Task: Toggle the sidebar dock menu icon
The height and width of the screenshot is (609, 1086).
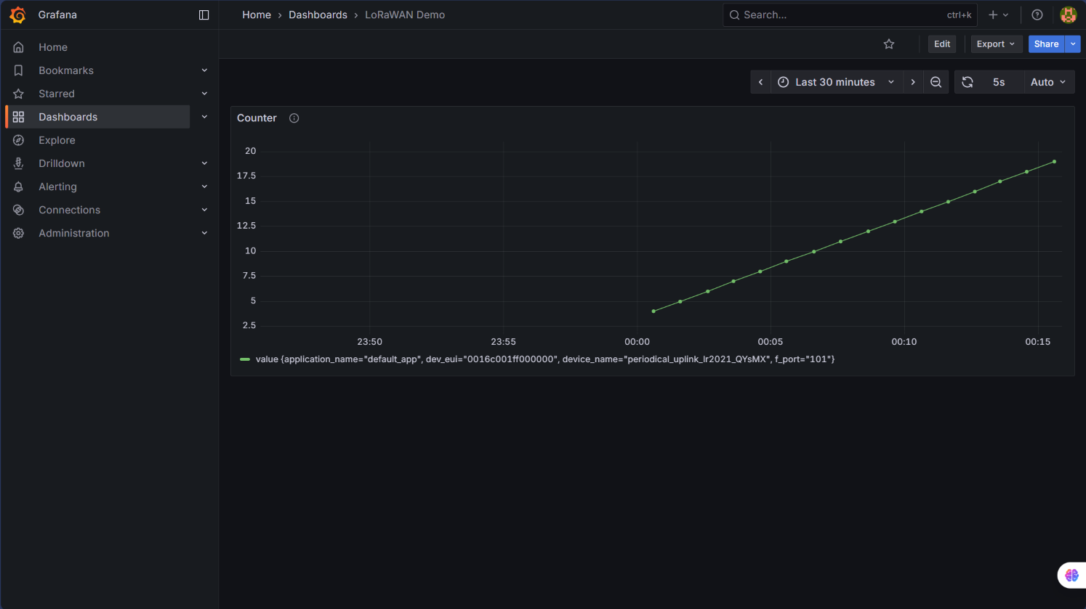Action: [204, 15]
